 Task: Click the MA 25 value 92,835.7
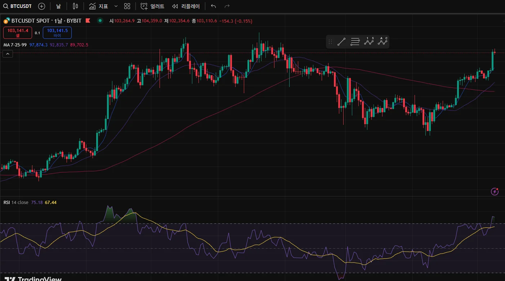tap(59, 45)
